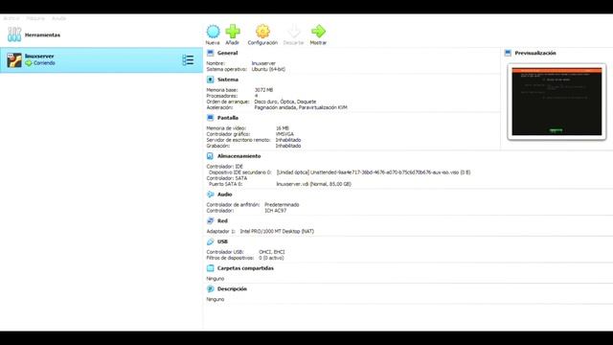The width and height of the screenshot is (613, 345).
Task: Click the Descripción section icon
Action: [211, 289]
